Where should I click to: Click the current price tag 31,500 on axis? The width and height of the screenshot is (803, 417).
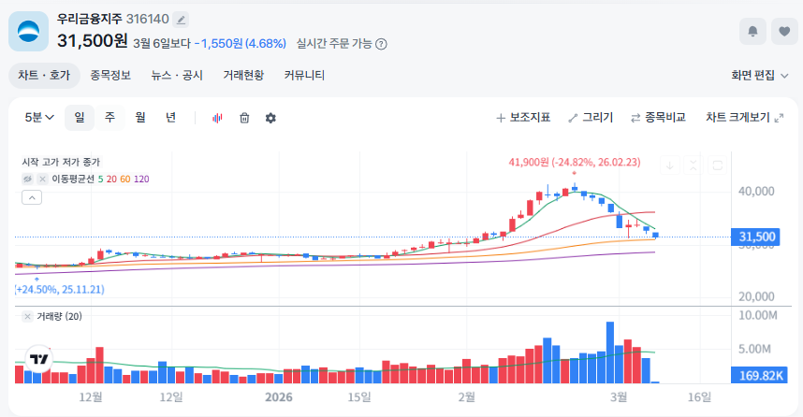[755, 237]
